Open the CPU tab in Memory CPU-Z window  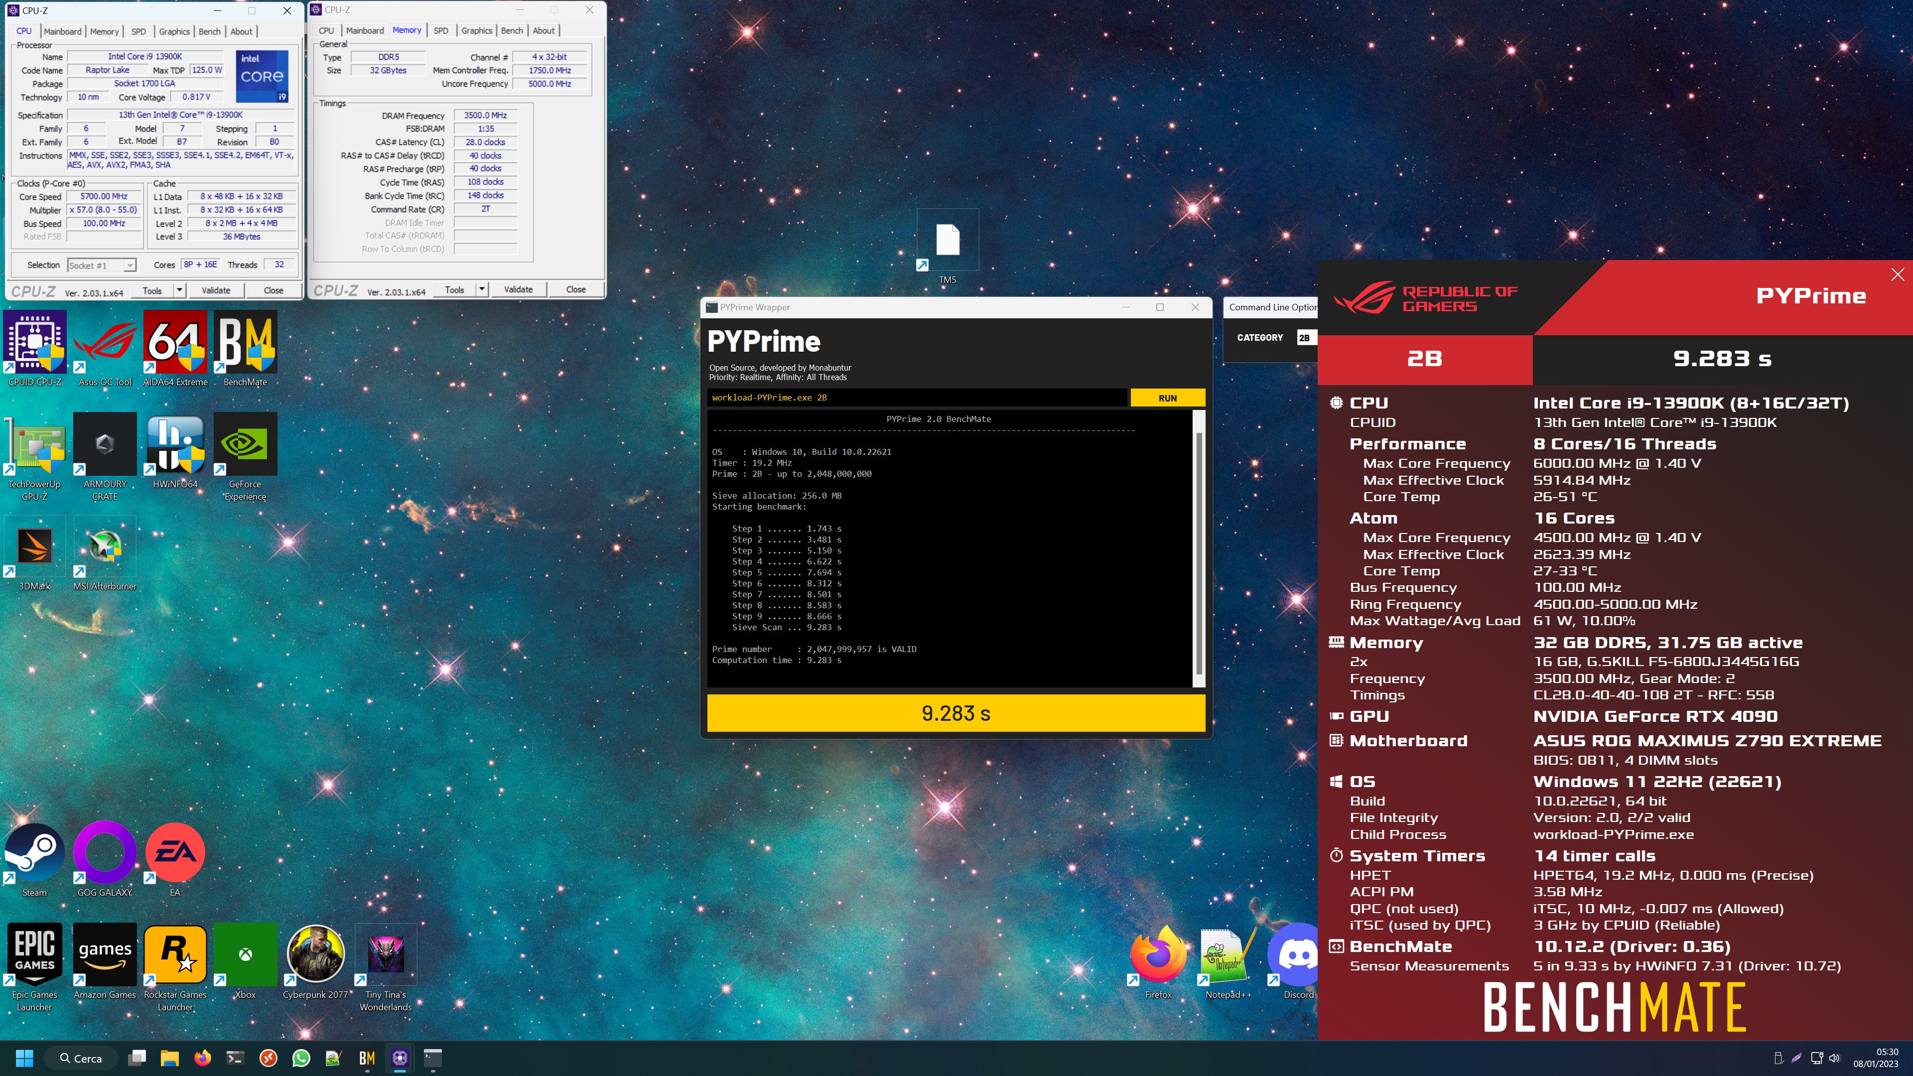326,30
